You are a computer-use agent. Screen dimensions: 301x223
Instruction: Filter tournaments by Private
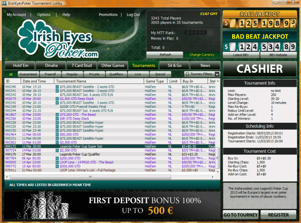[x=94, y=74]
